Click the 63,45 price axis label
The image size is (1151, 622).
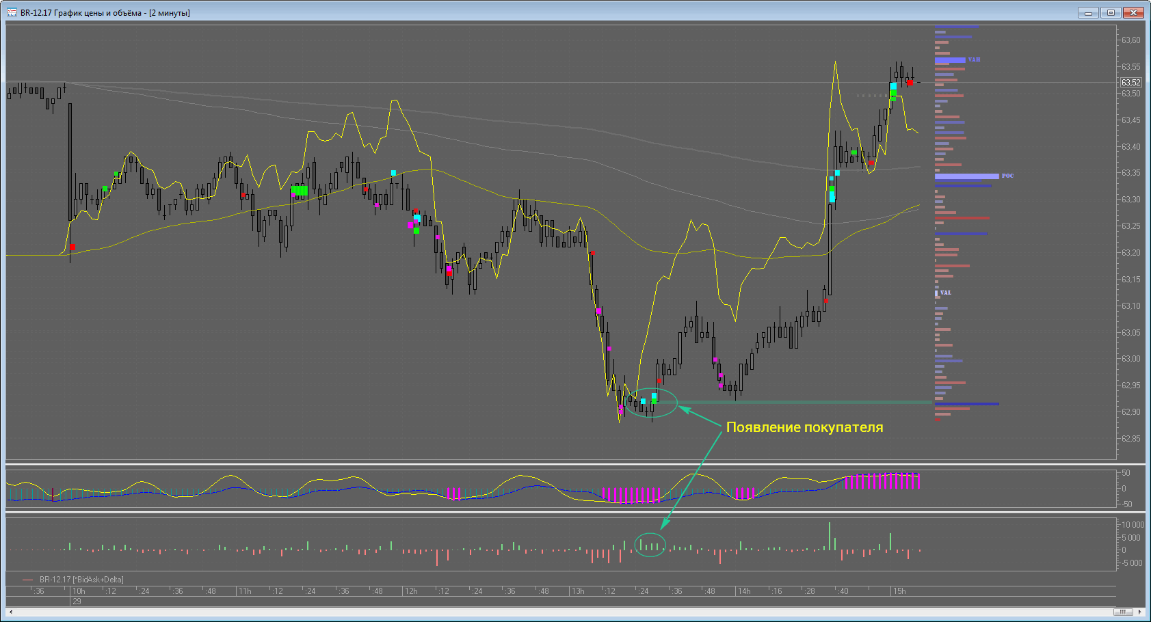tap(1131, 120)
